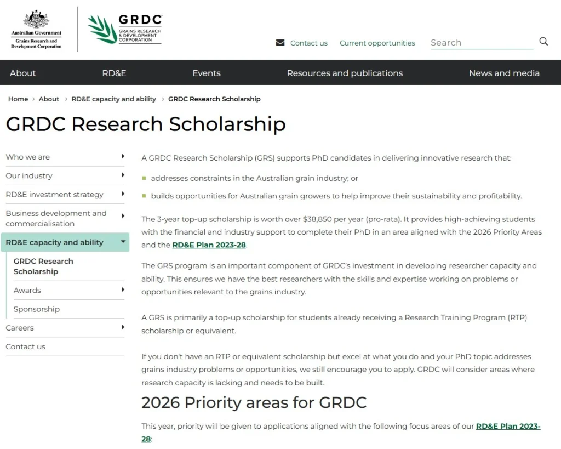Screen dimensions: 561x449
Task: Open the Events navigation menu
Action: 207,73
